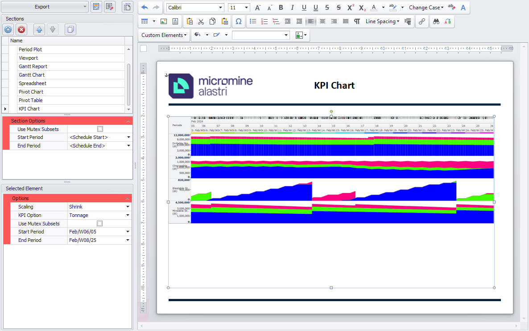Open the Scaling dropdown set to Shrink
This screenshot has width=529, height=331.
(128, 207)
